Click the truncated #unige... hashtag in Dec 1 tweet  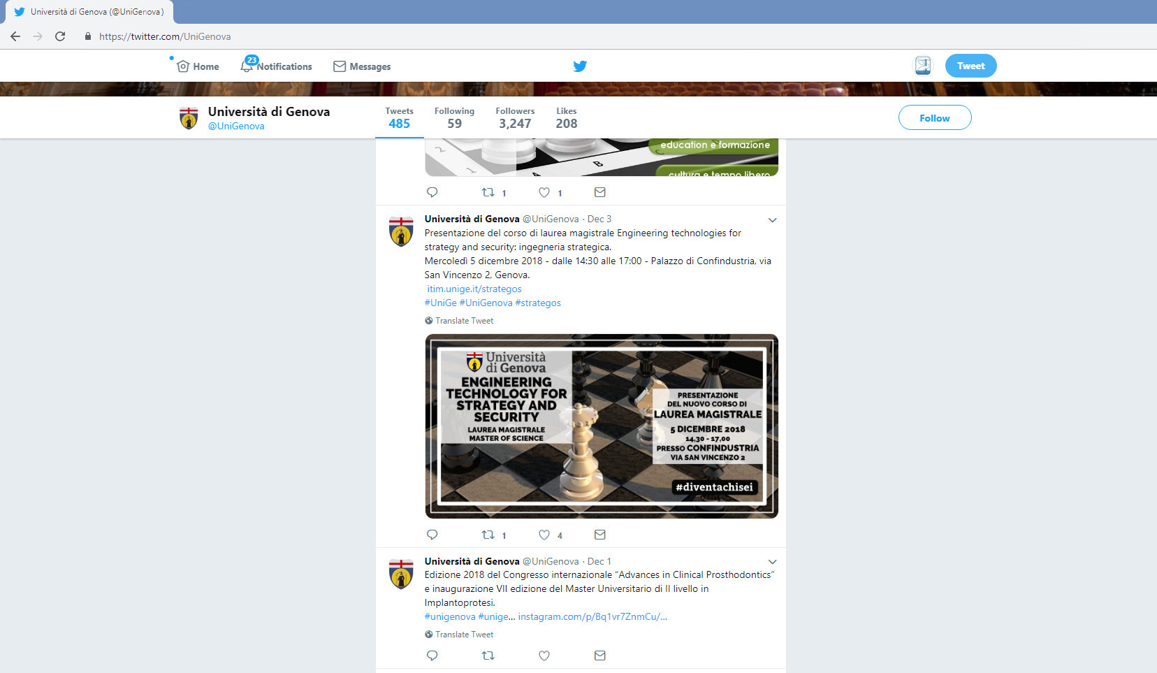point(496,616)
